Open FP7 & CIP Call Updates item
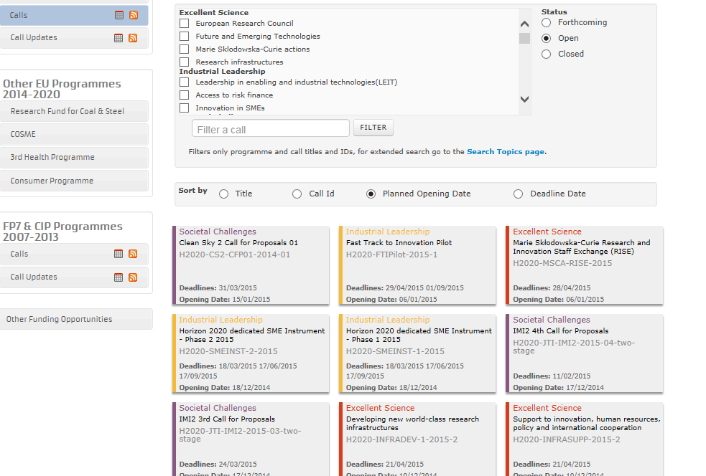 [x=74, y=277]
